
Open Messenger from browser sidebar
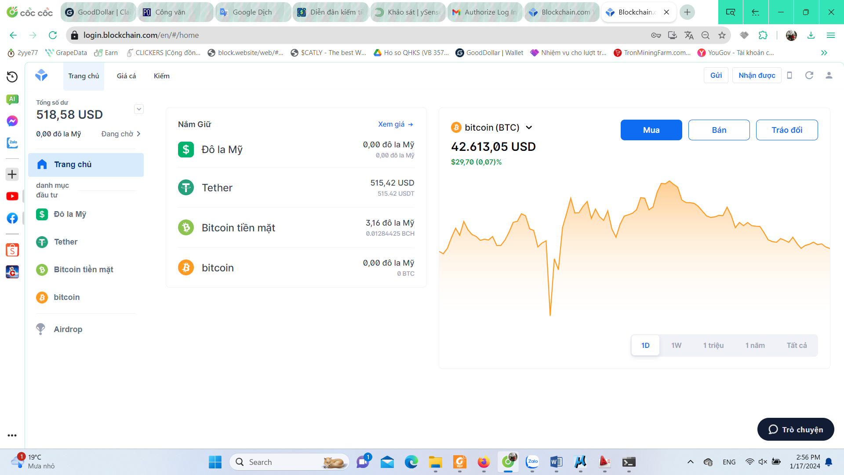(12, 121)
